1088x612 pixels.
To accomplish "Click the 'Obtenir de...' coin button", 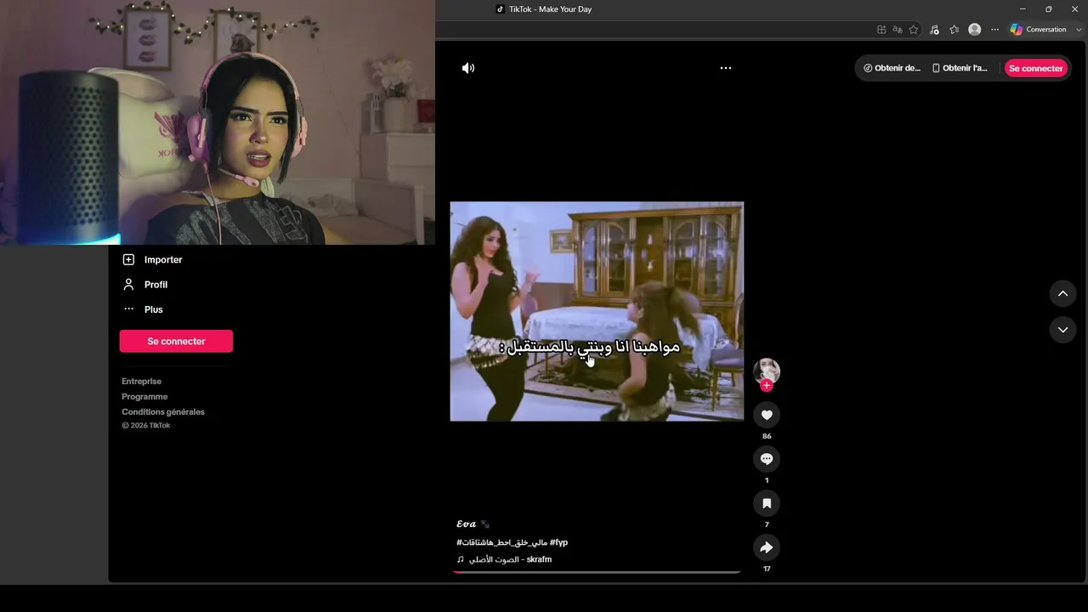I will pyautogui.click(x=892, y=68).
